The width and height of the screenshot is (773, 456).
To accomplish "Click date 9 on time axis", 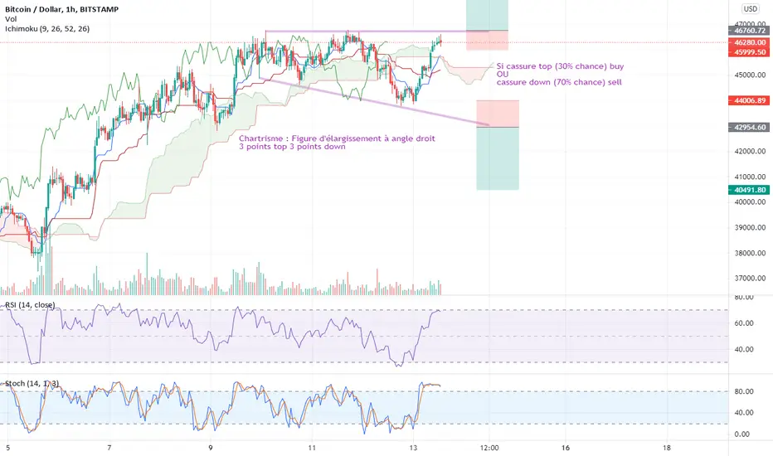I will tap(211, 448).
